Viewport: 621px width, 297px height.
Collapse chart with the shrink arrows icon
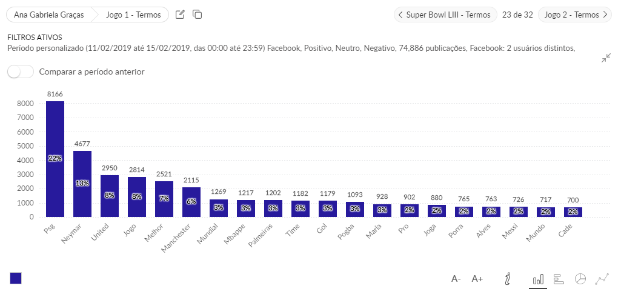[606, 58]
